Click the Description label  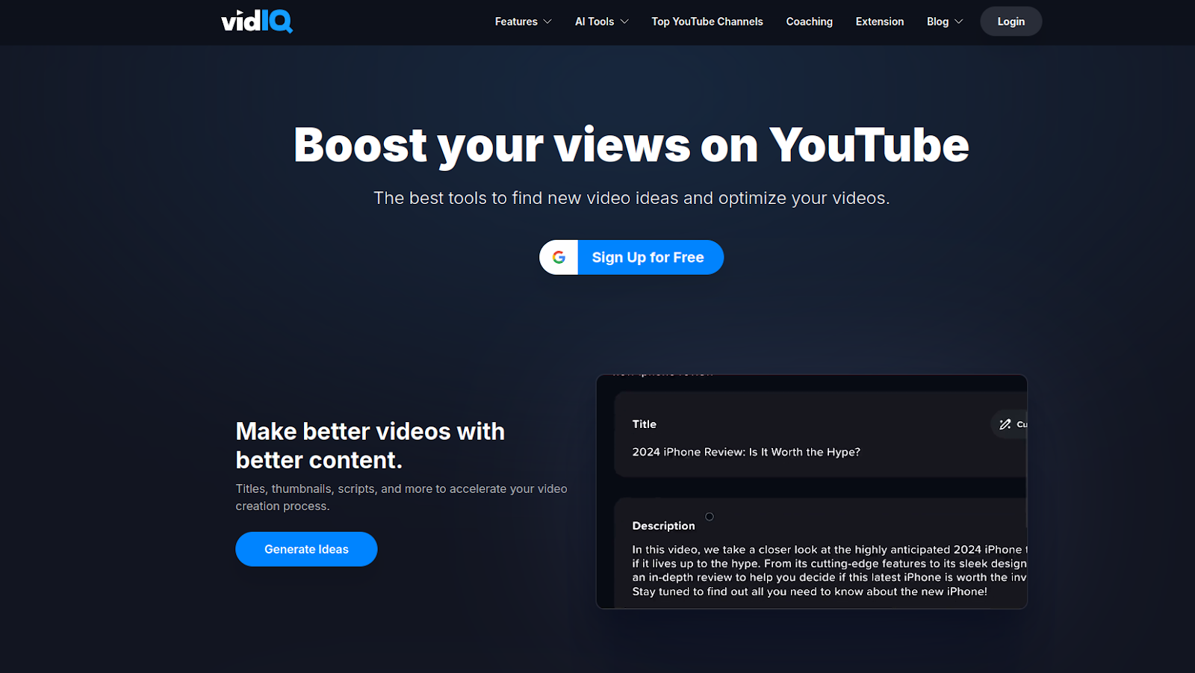(x=663, y=526)
